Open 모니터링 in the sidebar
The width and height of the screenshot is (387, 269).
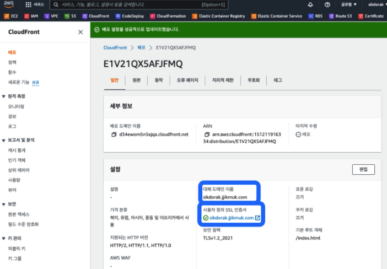[16, 106]
